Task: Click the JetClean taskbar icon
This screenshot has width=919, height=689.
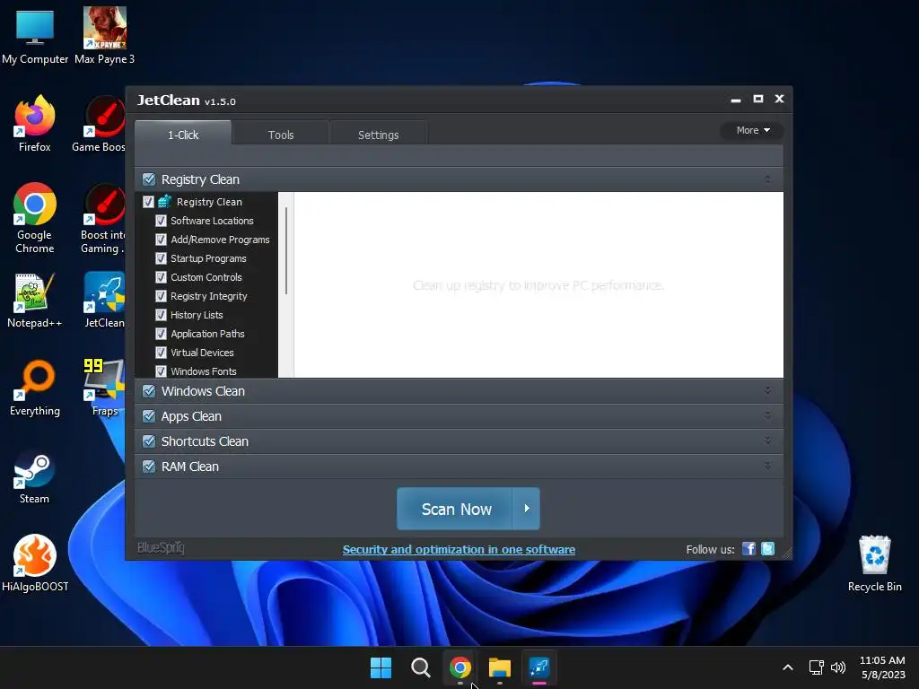Action: pyautogui.click(x=539, y=667)
